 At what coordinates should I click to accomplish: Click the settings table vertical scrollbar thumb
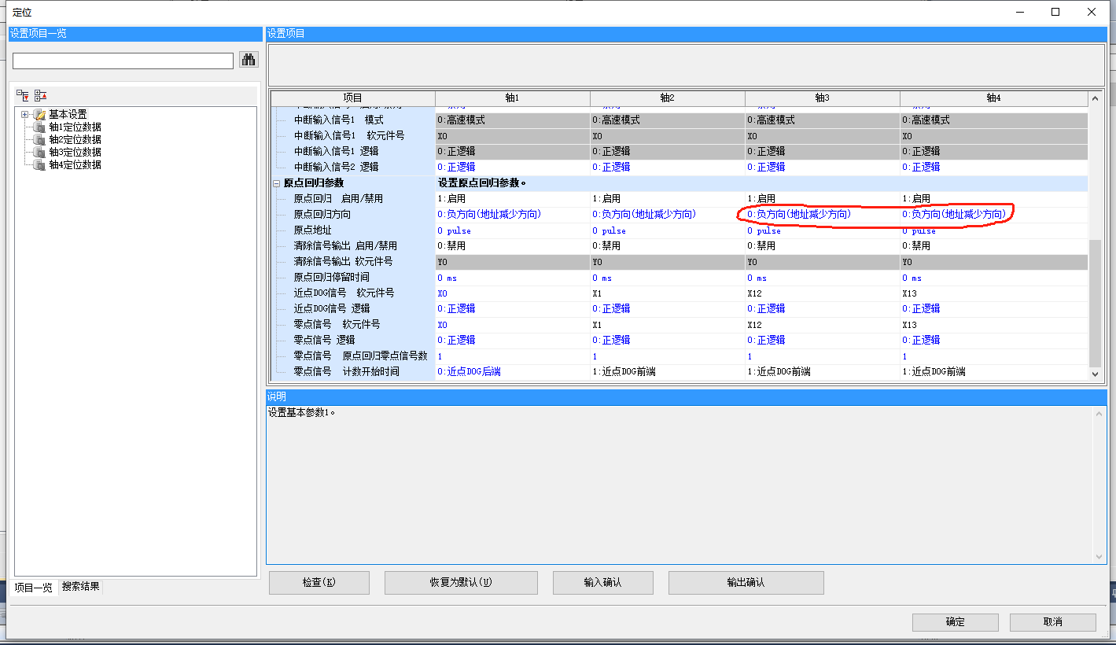point(1095,303)
